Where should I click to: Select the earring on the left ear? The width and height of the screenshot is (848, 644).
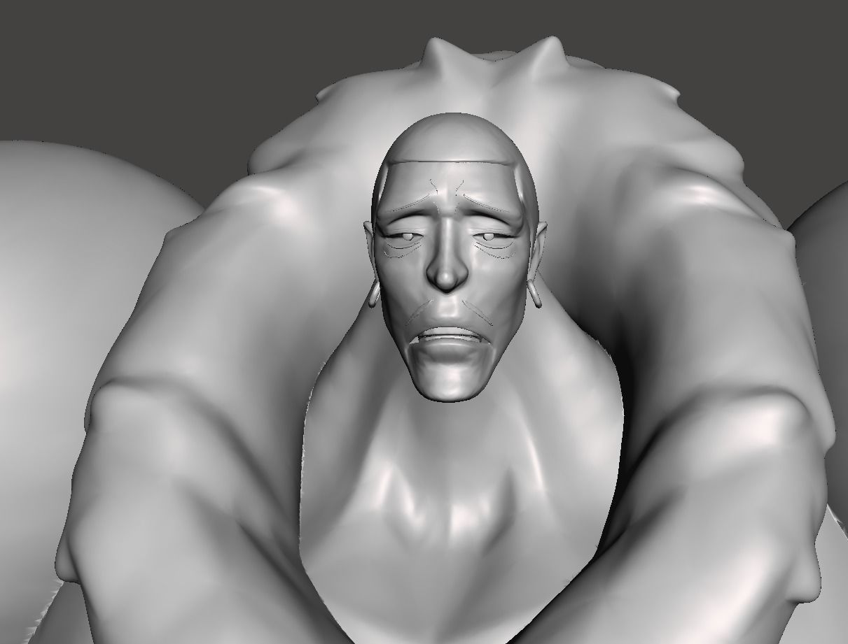[x=373, y=295]
